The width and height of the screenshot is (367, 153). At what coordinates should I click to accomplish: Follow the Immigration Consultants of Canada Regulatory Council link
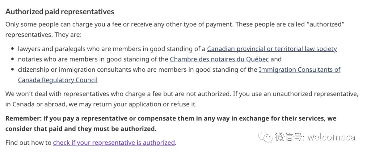300,70
